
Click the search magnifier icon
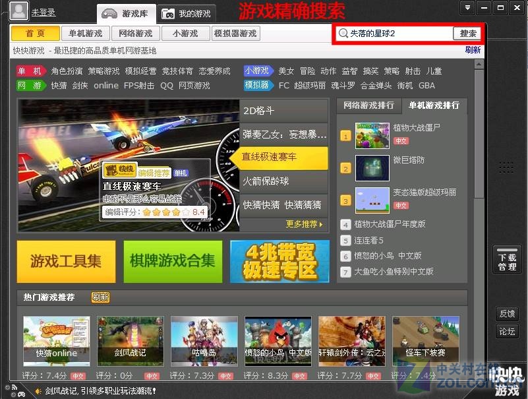pyautogui.click(x=343, y=34)
